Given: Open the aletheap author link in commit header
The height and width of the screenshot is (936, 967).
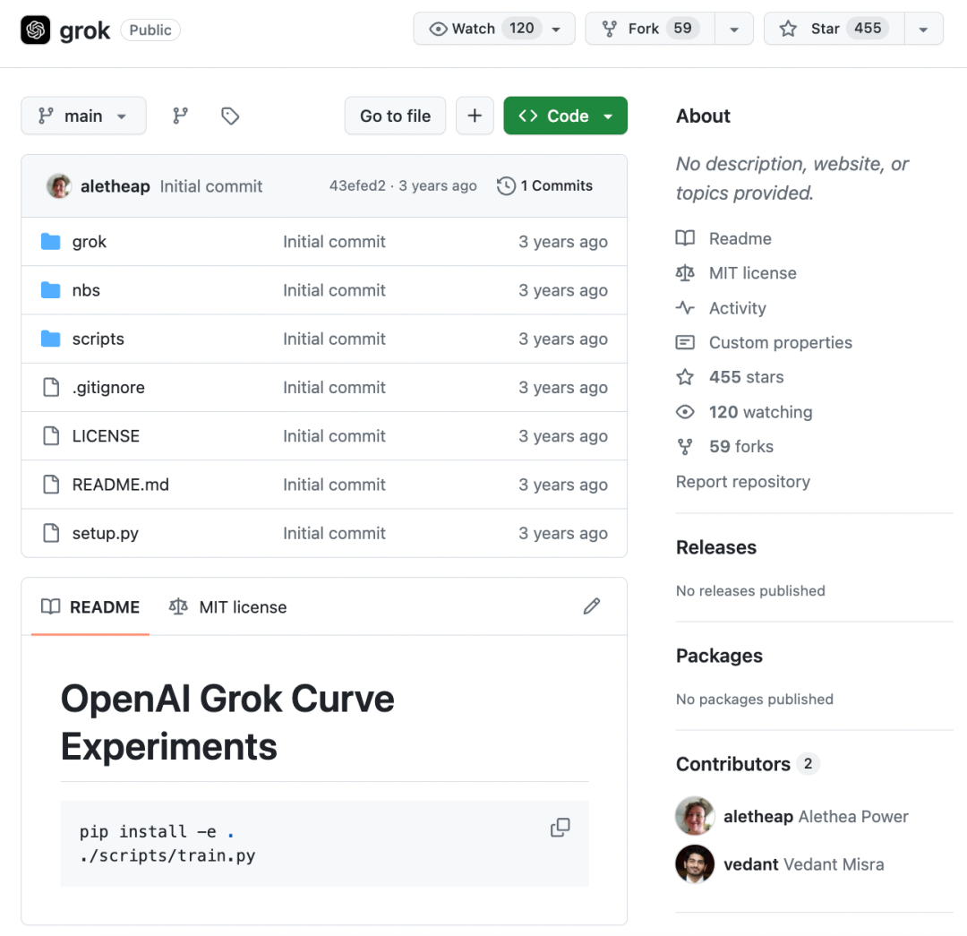Looking at the screenshot, I should tap(116, 185).
